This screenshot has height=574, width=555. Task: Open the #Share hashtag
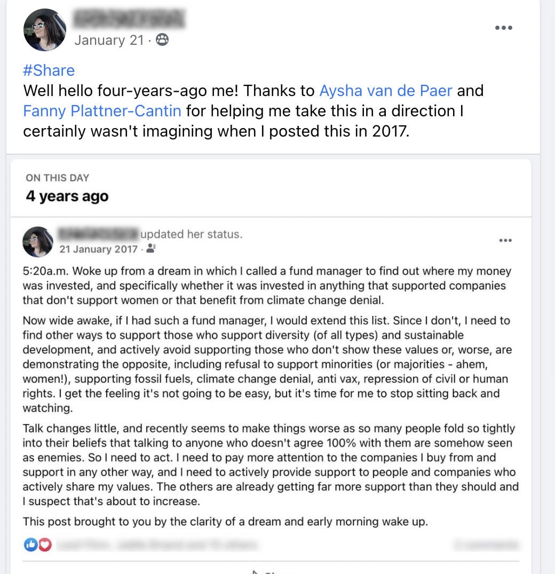pyautogui.click(x=49, y=70)
